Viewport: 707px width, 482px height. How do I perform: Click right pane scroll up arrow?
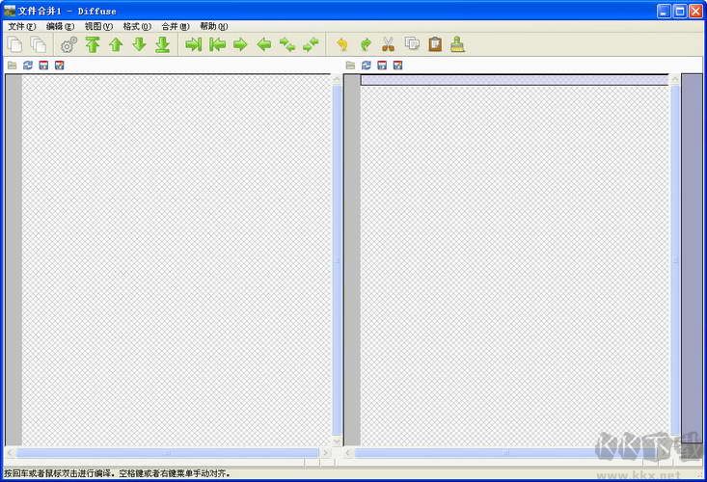(675, 79)
